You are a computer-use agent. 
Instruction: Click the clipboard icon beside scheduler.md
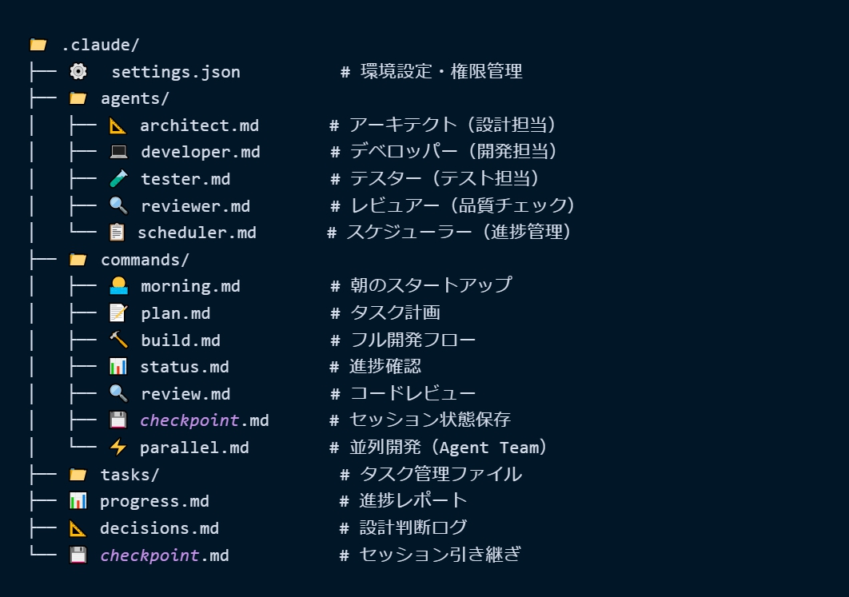point(118,233)
